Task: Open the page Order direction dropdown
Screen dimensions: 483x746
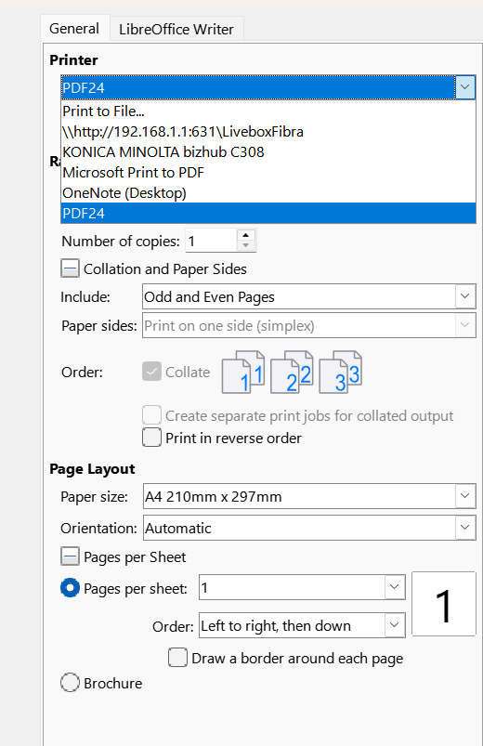Action: [x=302, y=625]
